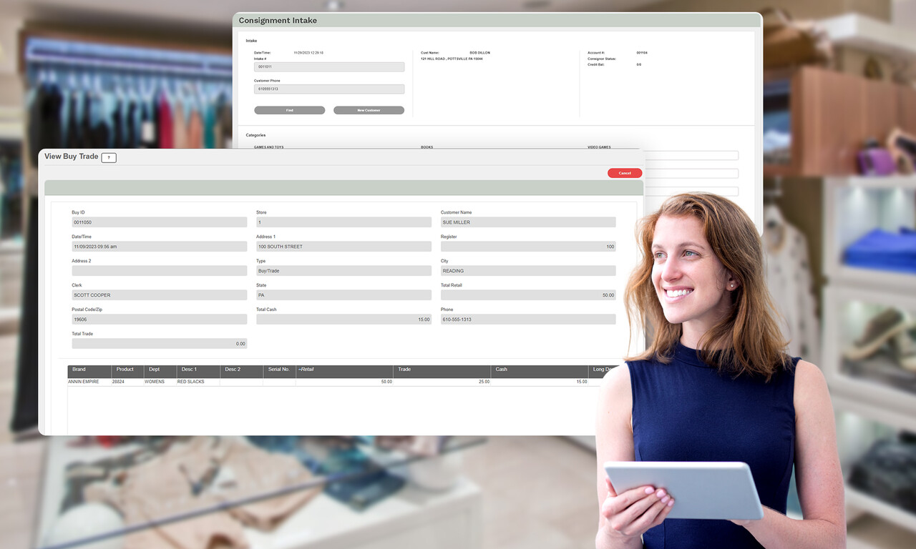The image size is (916, 549).
Task: Click the Intake # field showing 0011011
Action: click(x=328, y=66)
